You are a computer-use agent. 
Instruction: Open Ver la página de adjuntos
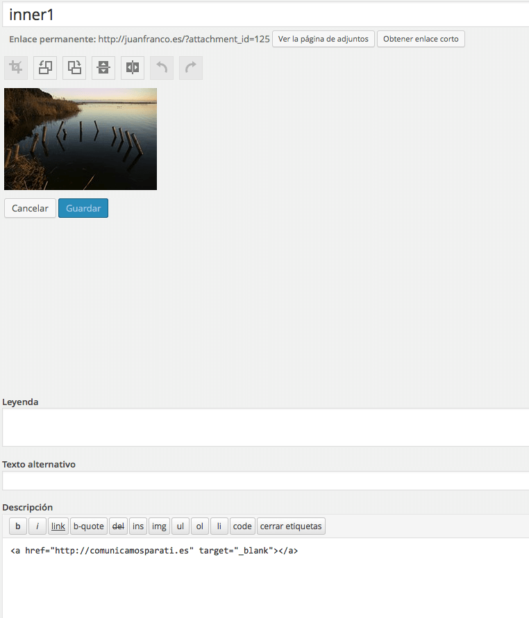point(323,39)
